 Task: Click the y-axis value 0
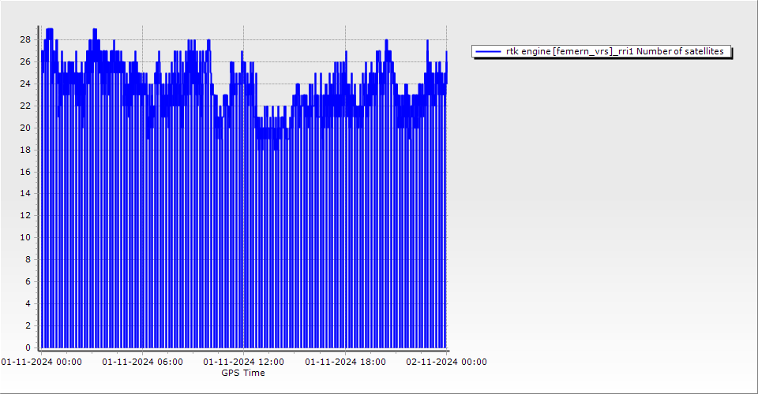(28, 348)
